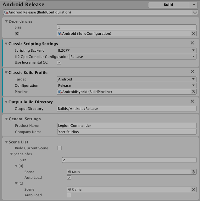Remove Classic Build Profile component
The height and width of the screenshot is (201, 200).
(192, 72)
